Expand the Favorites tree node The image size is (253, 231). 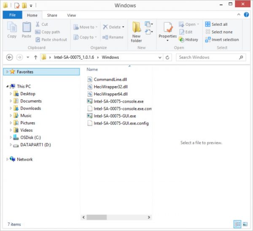point(7,72)
